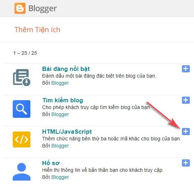Open the Hồ sơ title link

[x=51, y=163]
